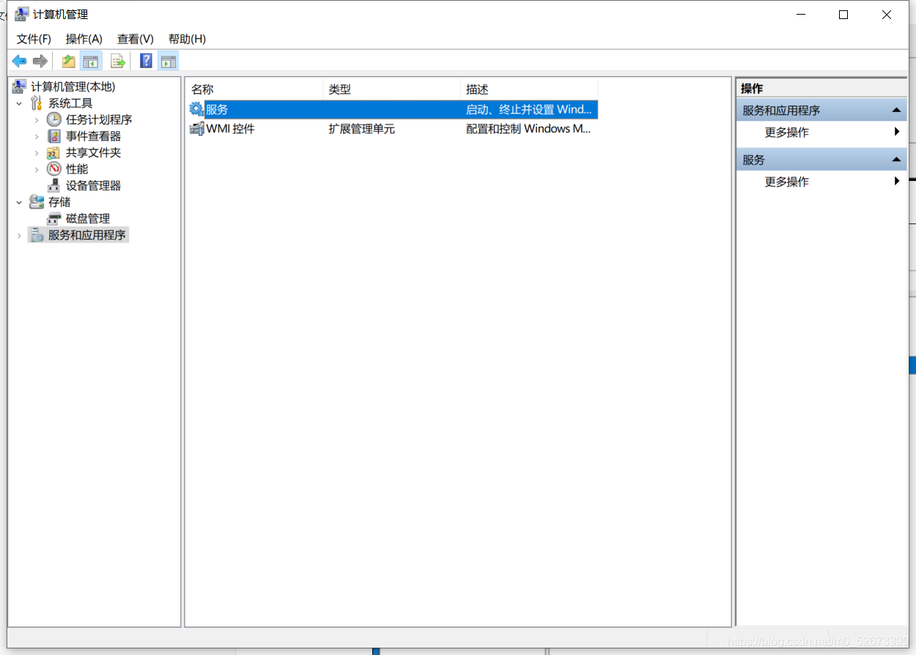The width and height of the screenshot is (916, 655).
Task: Select 共享文件夹 in the tree
Action: pyautogui.click(x=93, y=152)
